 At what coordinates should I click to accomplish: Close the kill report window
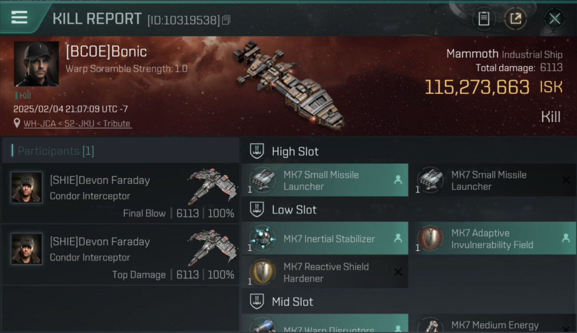(554, 19)
